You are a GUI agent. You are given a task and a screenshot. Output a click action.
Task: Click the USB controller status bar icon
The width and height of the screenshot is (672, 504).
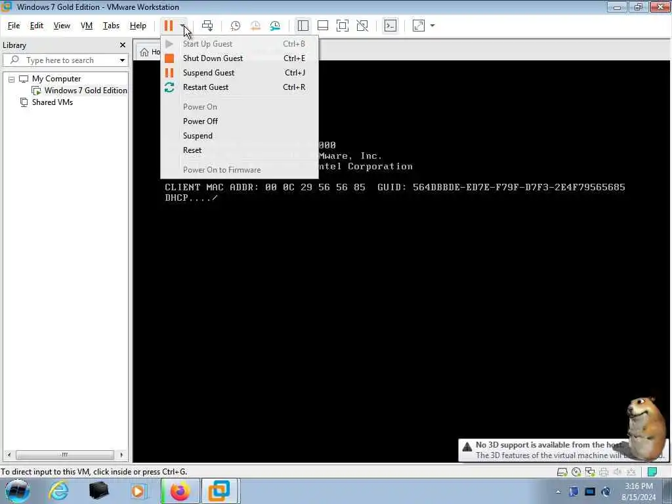click(631, 472)
